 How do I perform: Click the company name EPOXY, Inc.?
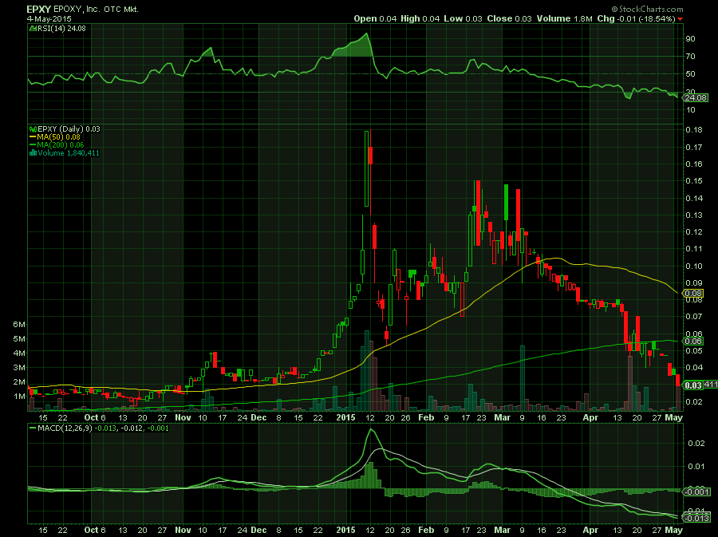(77, 9)
